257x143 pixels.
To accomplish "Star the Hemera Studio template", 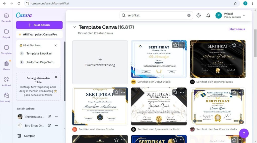I will [116, 92].
